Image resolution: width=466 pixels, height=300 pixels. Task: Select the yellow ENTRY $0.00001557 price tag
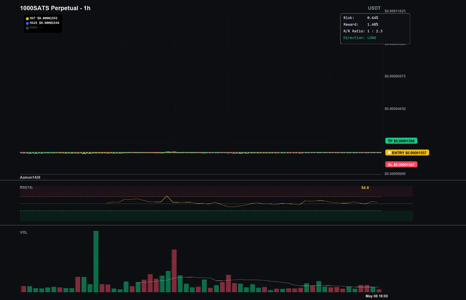click(407, 153)
